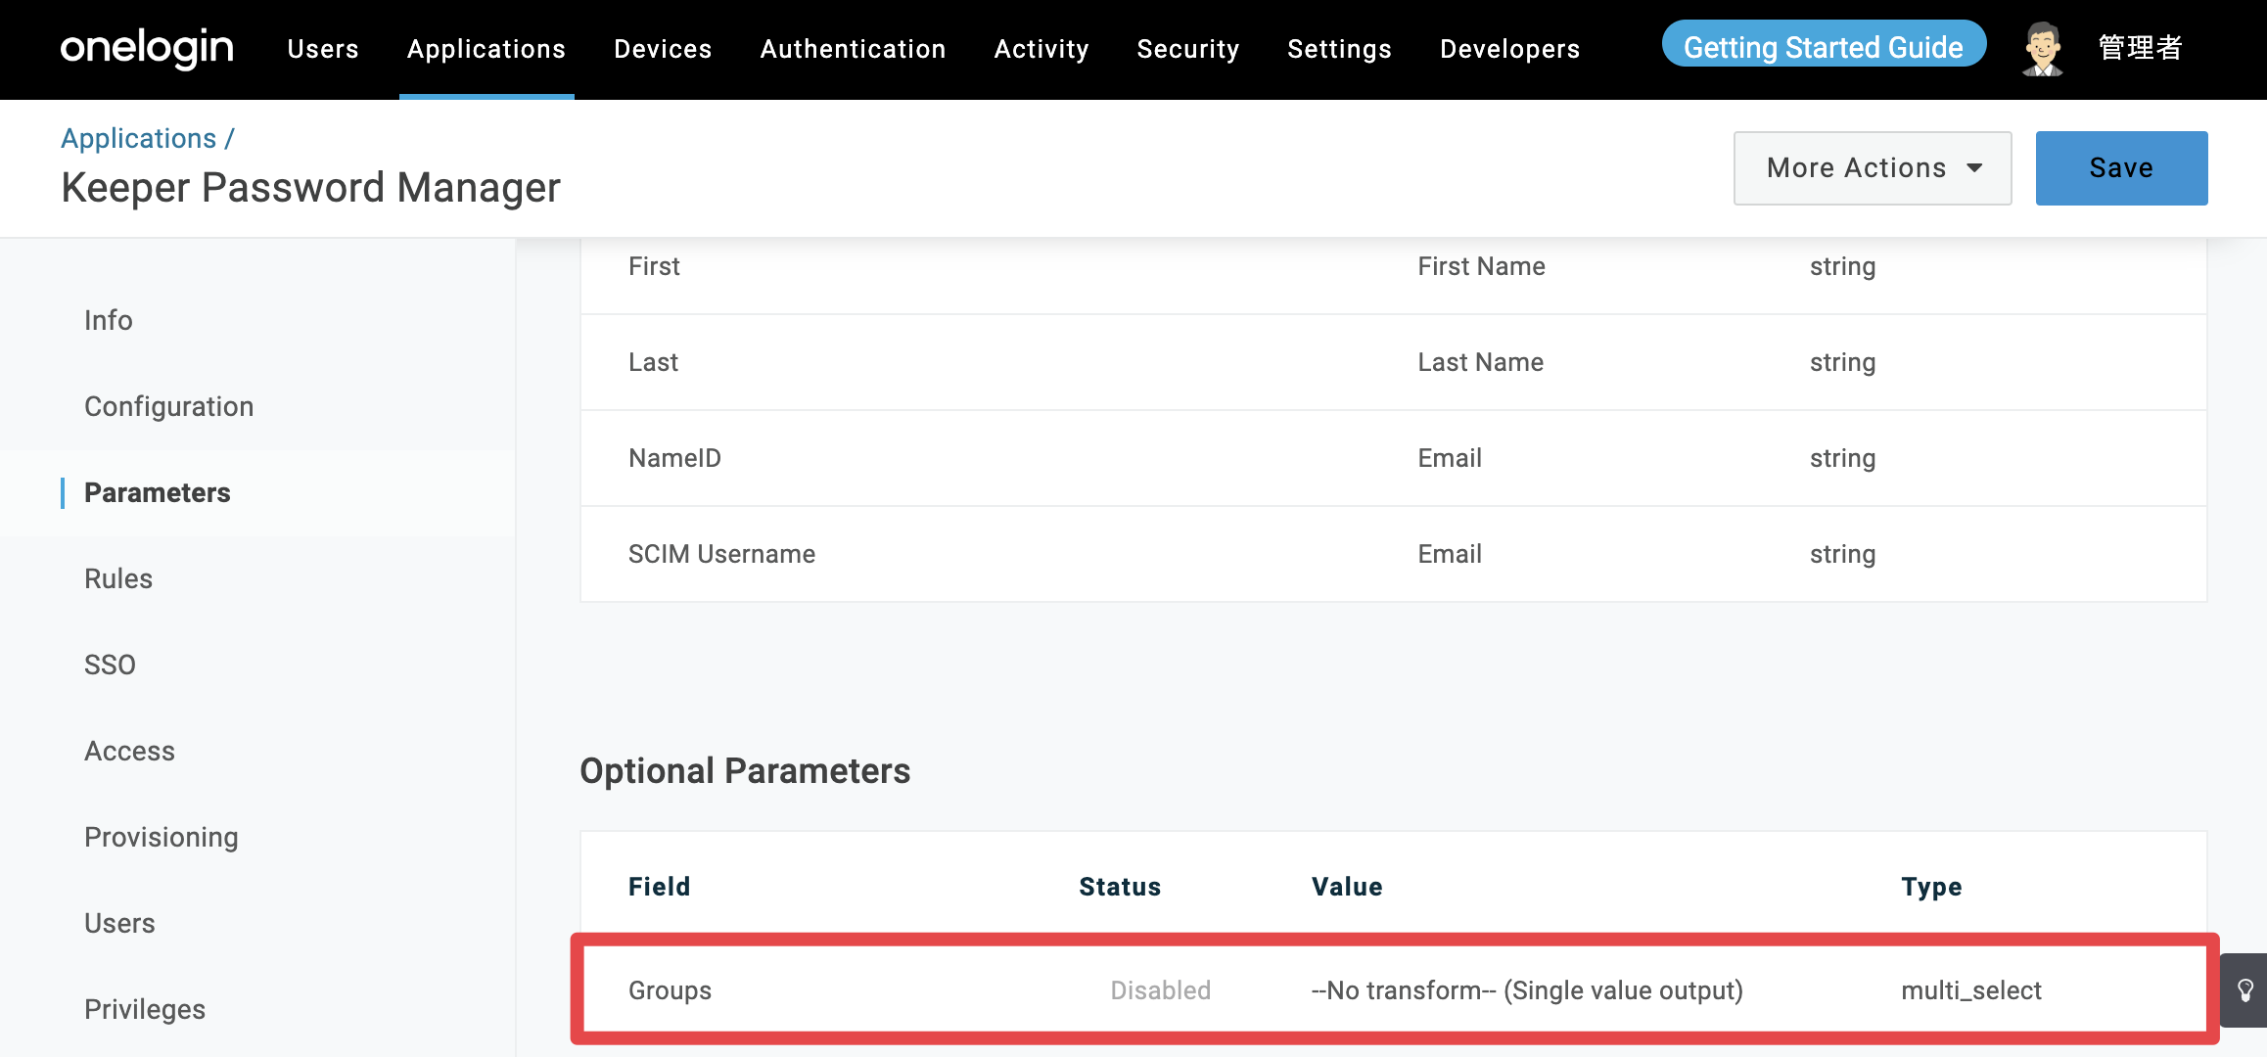Click the 管理者 account name

pyautogui.click(x=2141, y=48)
